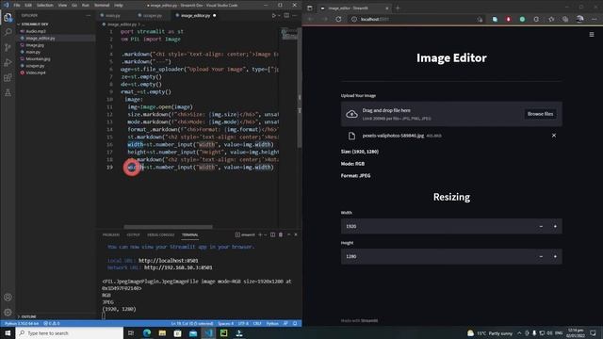Viewport: 603px width, 339px height.
Task: Open Image.jpg in the Explorer
Action: click(35, 45)
